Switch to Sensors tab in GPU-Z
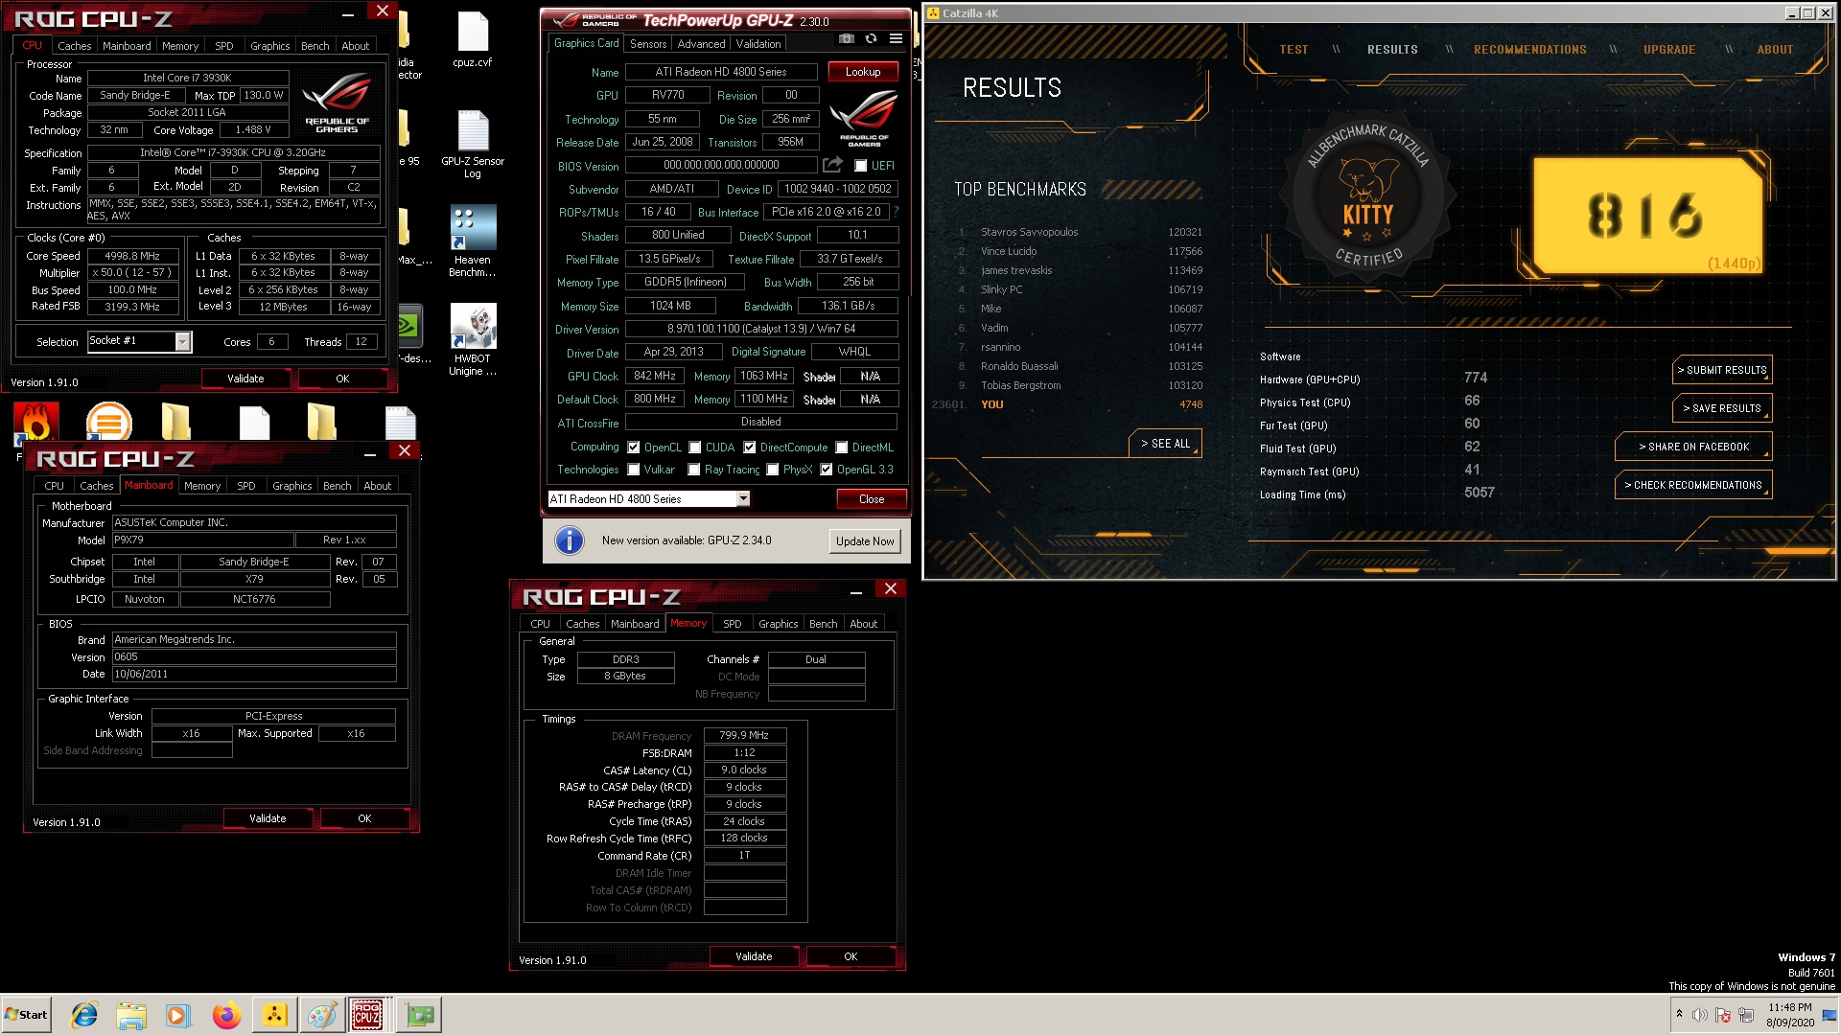 pyautogui.click(x=648, y=44)
